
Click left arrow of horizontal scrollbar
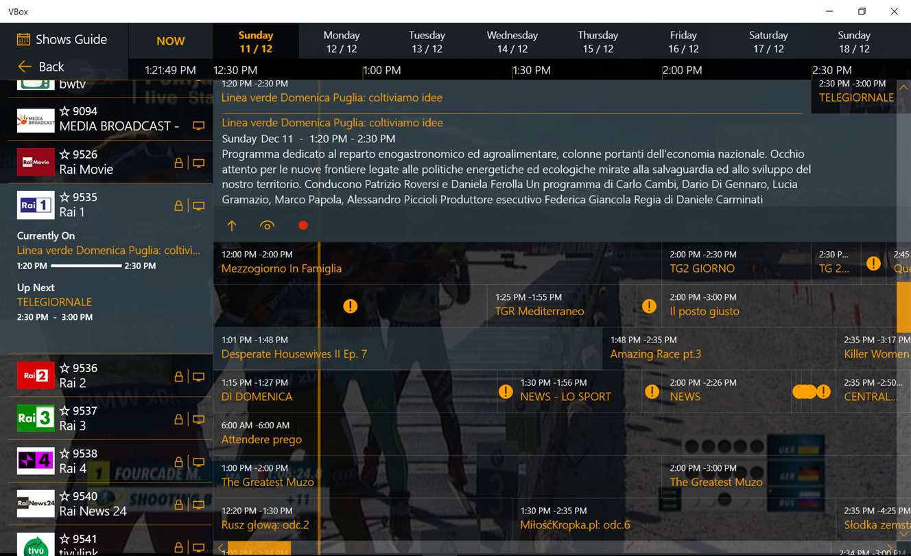tap(220, 548)
